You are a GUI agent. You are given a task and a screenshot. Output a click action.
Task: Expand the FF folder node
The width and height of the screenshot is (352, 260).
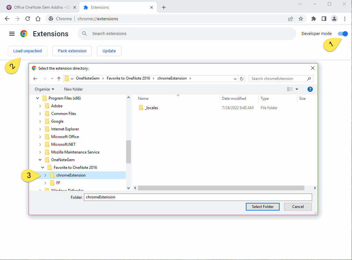45,183
